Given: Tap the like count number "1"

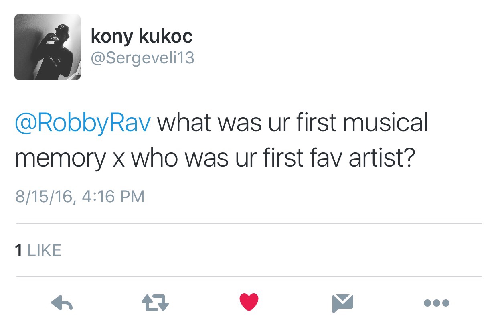Looking at the screenshot, I should pyautogui.click(x=18, y=250).
